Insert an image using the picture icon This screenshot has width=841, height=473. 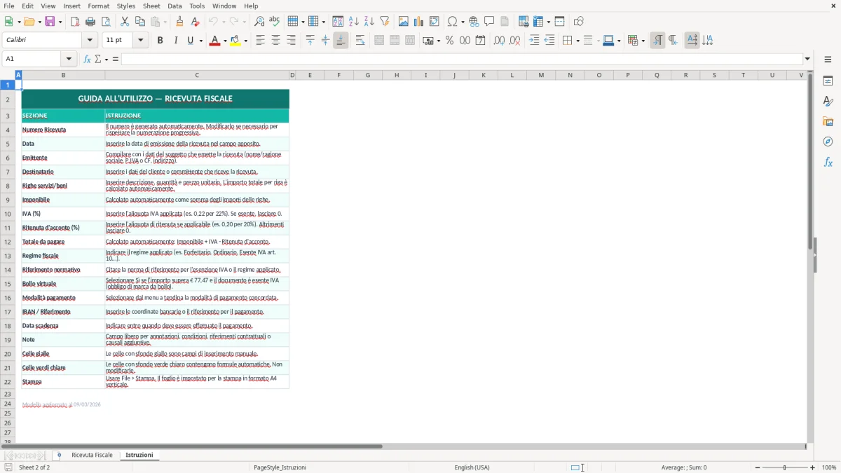click(404, 22)
